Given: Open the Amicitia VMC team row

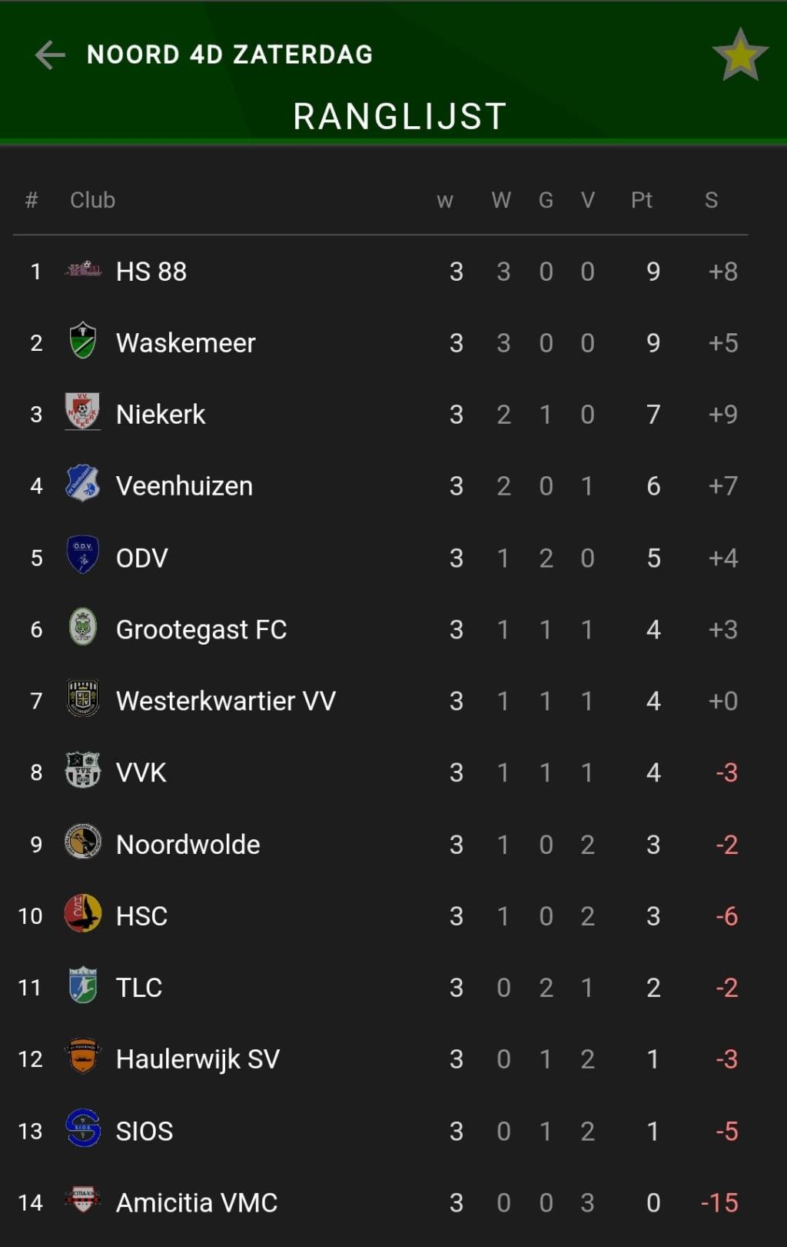Looking at the screenshot, I should (x=380, y=1202).
